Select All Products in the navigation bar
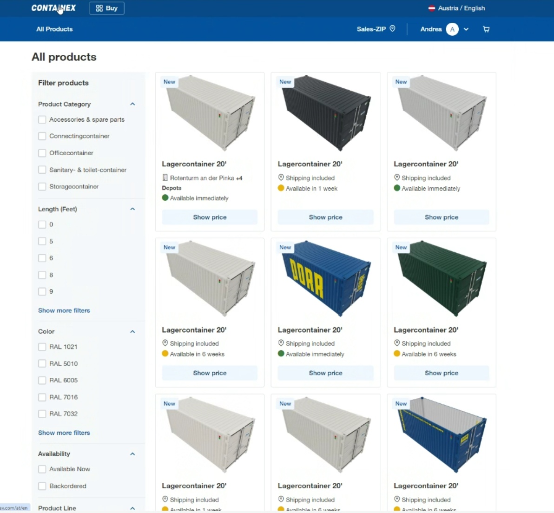Screen dimensions: 554x513 click(54, 29)
